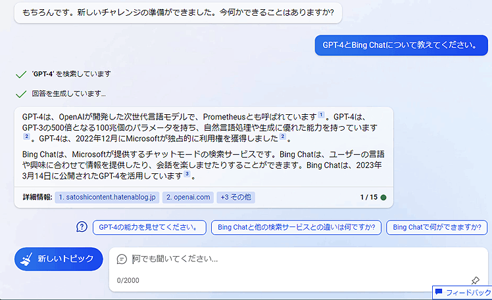This screenshot has height=300, width=492.
Task: Click the question mark help icon
Action: (82, 227)
